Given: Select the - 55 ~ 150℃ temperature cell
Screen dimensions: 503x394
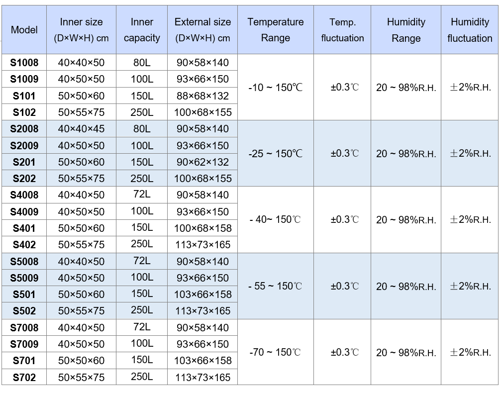Looking at the screenshot, I should [x=276, y=286].
